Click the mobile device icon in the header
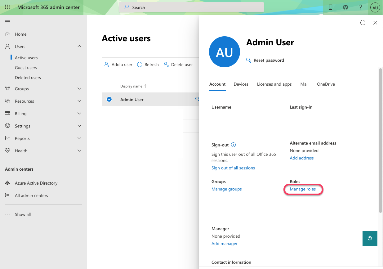This screenshot has width=383, height=269. click(331, 7)
